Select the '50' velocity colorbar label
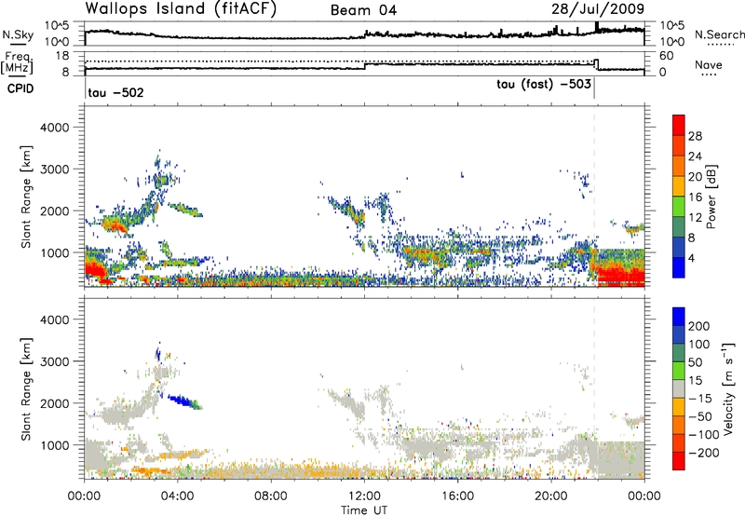745x516 pixels. [695, 362]
